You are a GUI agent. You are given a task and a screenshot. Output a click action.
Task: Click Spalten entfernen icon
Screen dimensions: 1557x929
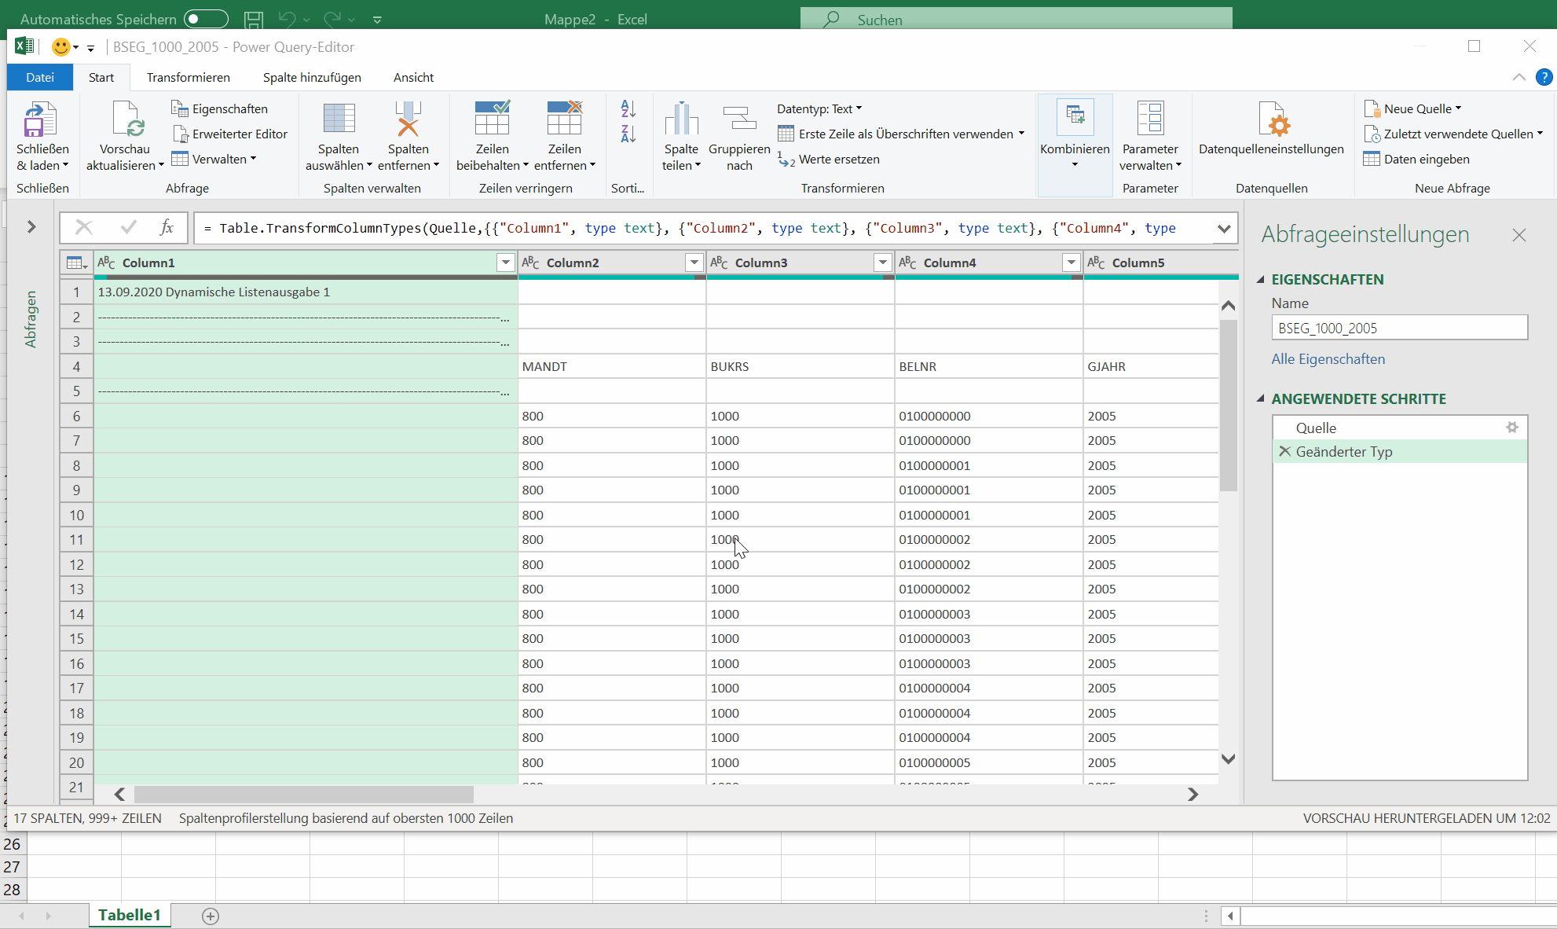(x=408, y=120)
